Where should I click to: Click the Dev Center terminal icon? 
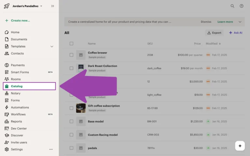click(7, 128)
